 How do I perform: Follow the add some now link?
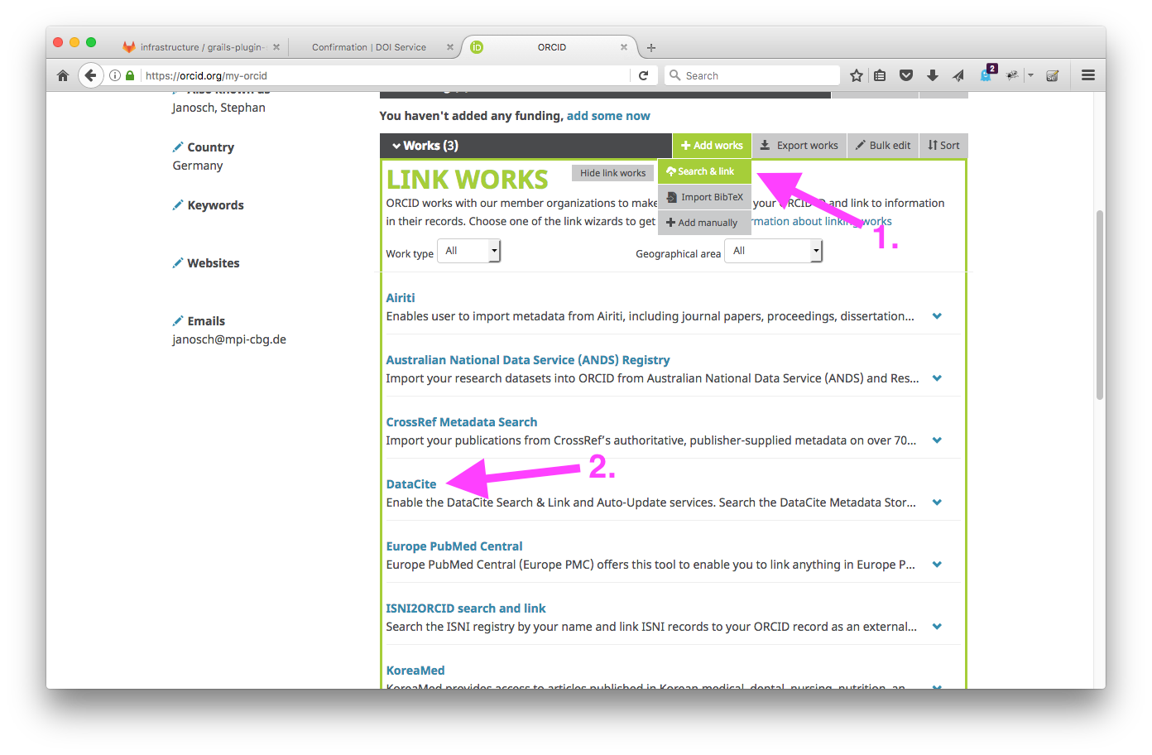click(608, 116)
